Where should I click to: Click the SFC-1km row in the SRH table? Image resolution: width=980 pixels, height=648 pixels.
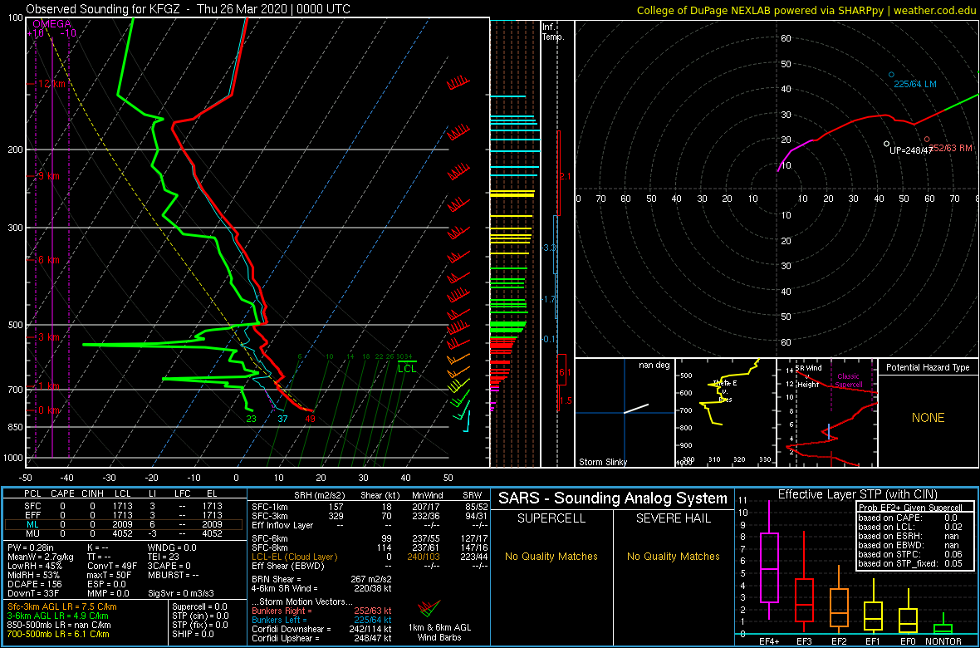(370, 506)
